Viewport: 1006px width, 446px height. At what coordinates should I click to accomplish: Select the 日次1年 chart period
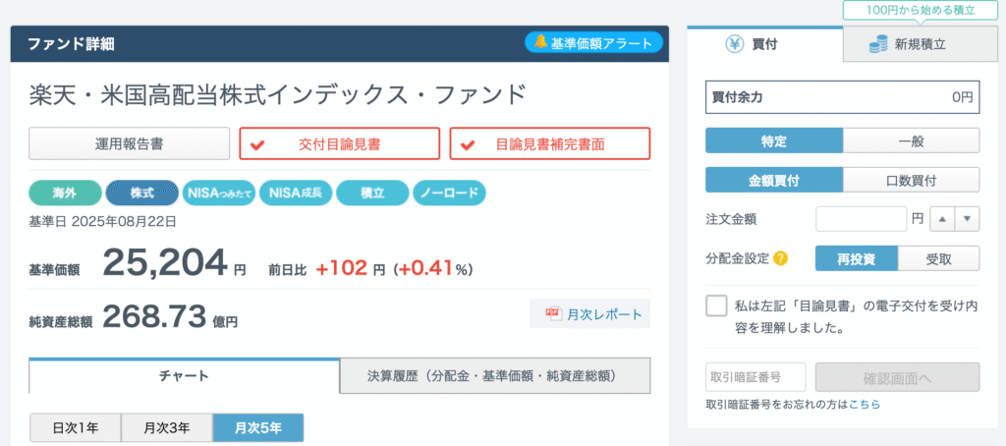(75, 428)
